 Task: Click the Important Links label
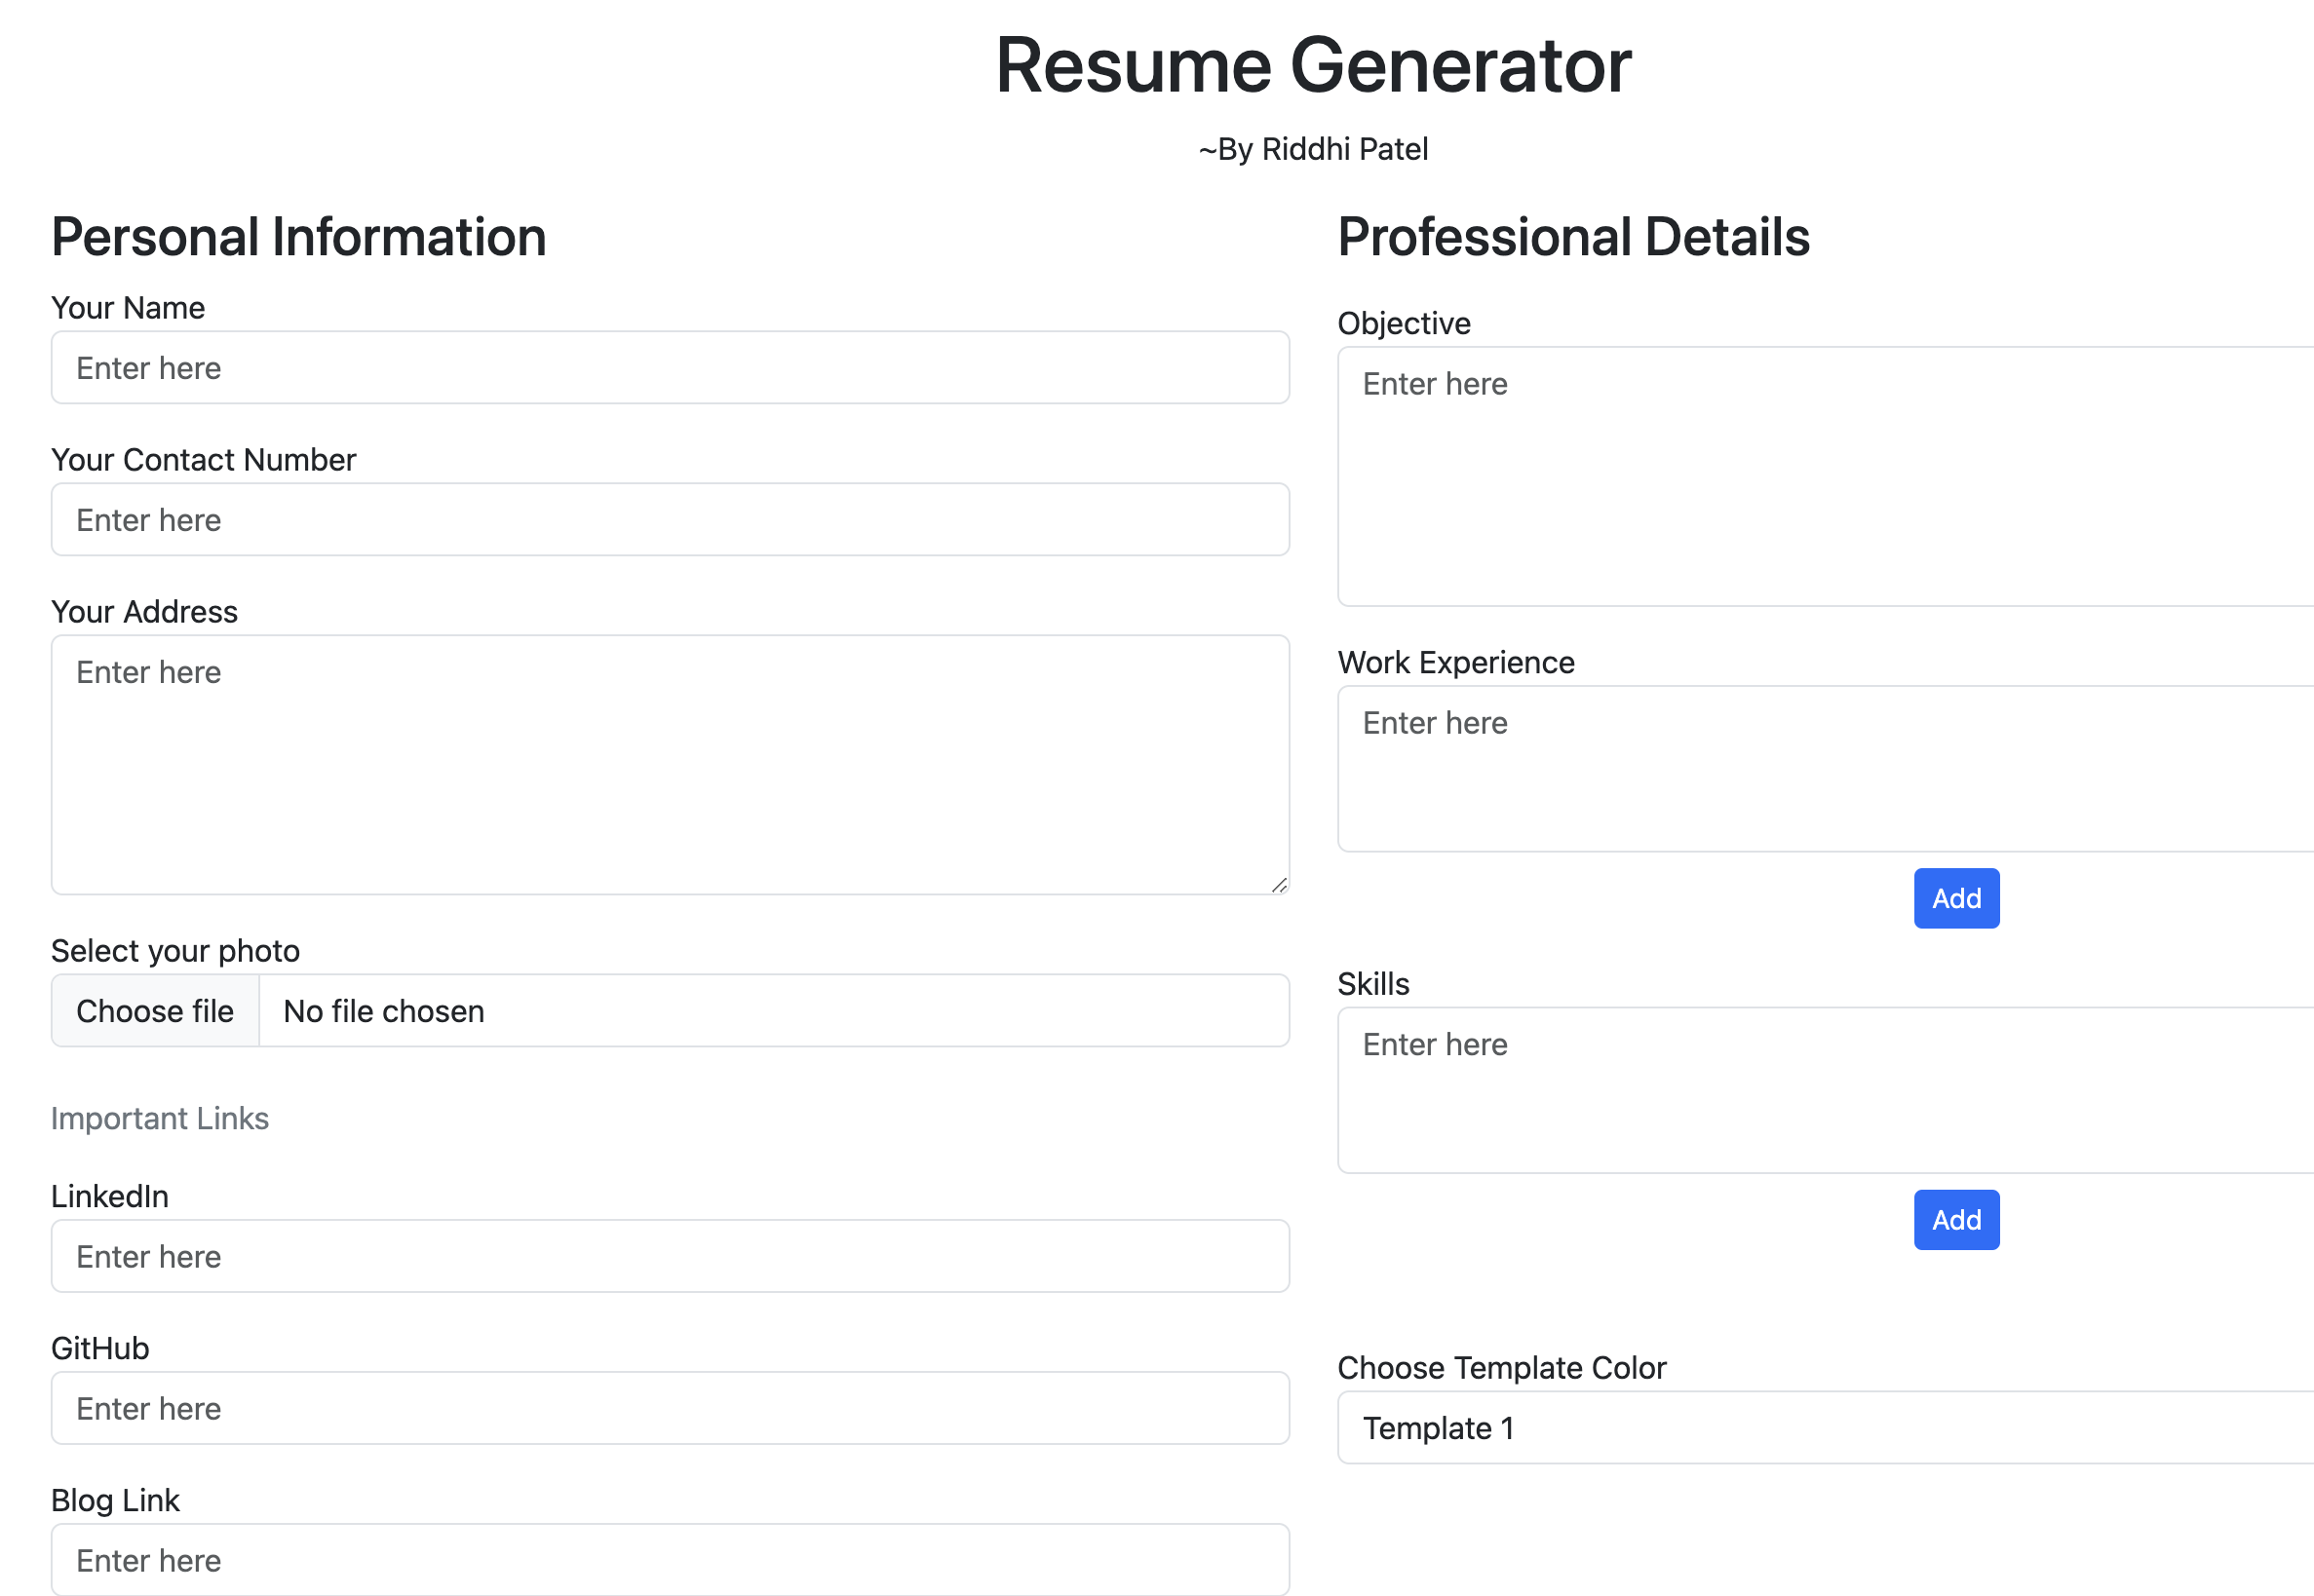click(160, 1118)
